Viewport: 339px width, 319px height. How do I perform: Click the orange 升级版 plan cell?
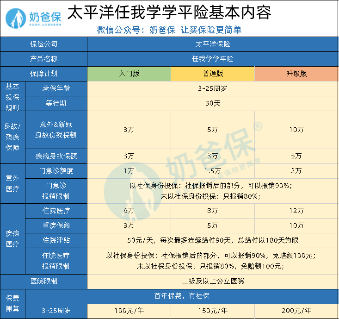click(296, 74)
